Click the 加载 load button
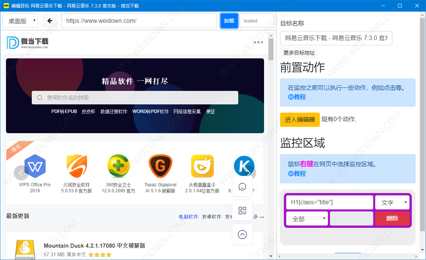The height and width of the screenshot is (260, 426). tap(229, 21)
